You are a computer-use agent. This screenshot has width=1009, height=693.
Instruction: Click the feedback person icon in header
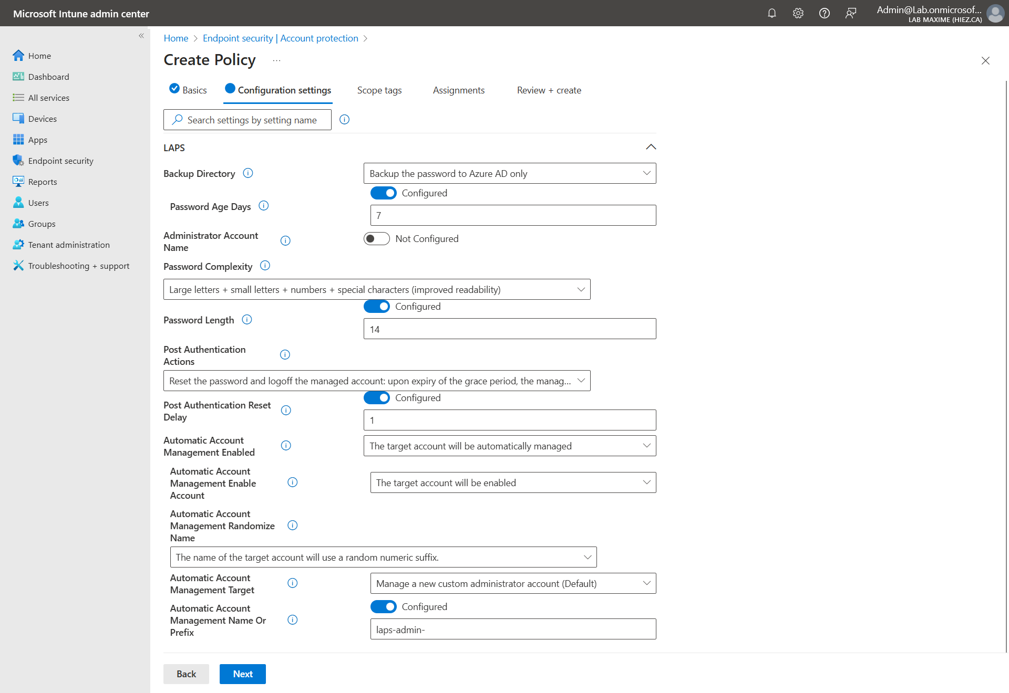(850, 13)
